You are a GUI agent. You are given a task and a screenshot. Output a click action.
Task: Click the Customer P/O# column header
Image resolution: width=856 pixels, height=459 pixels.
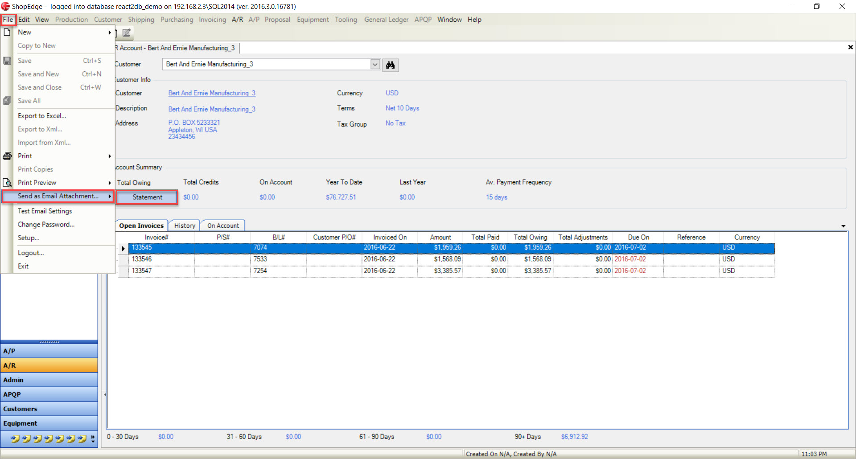coord(334,238)
